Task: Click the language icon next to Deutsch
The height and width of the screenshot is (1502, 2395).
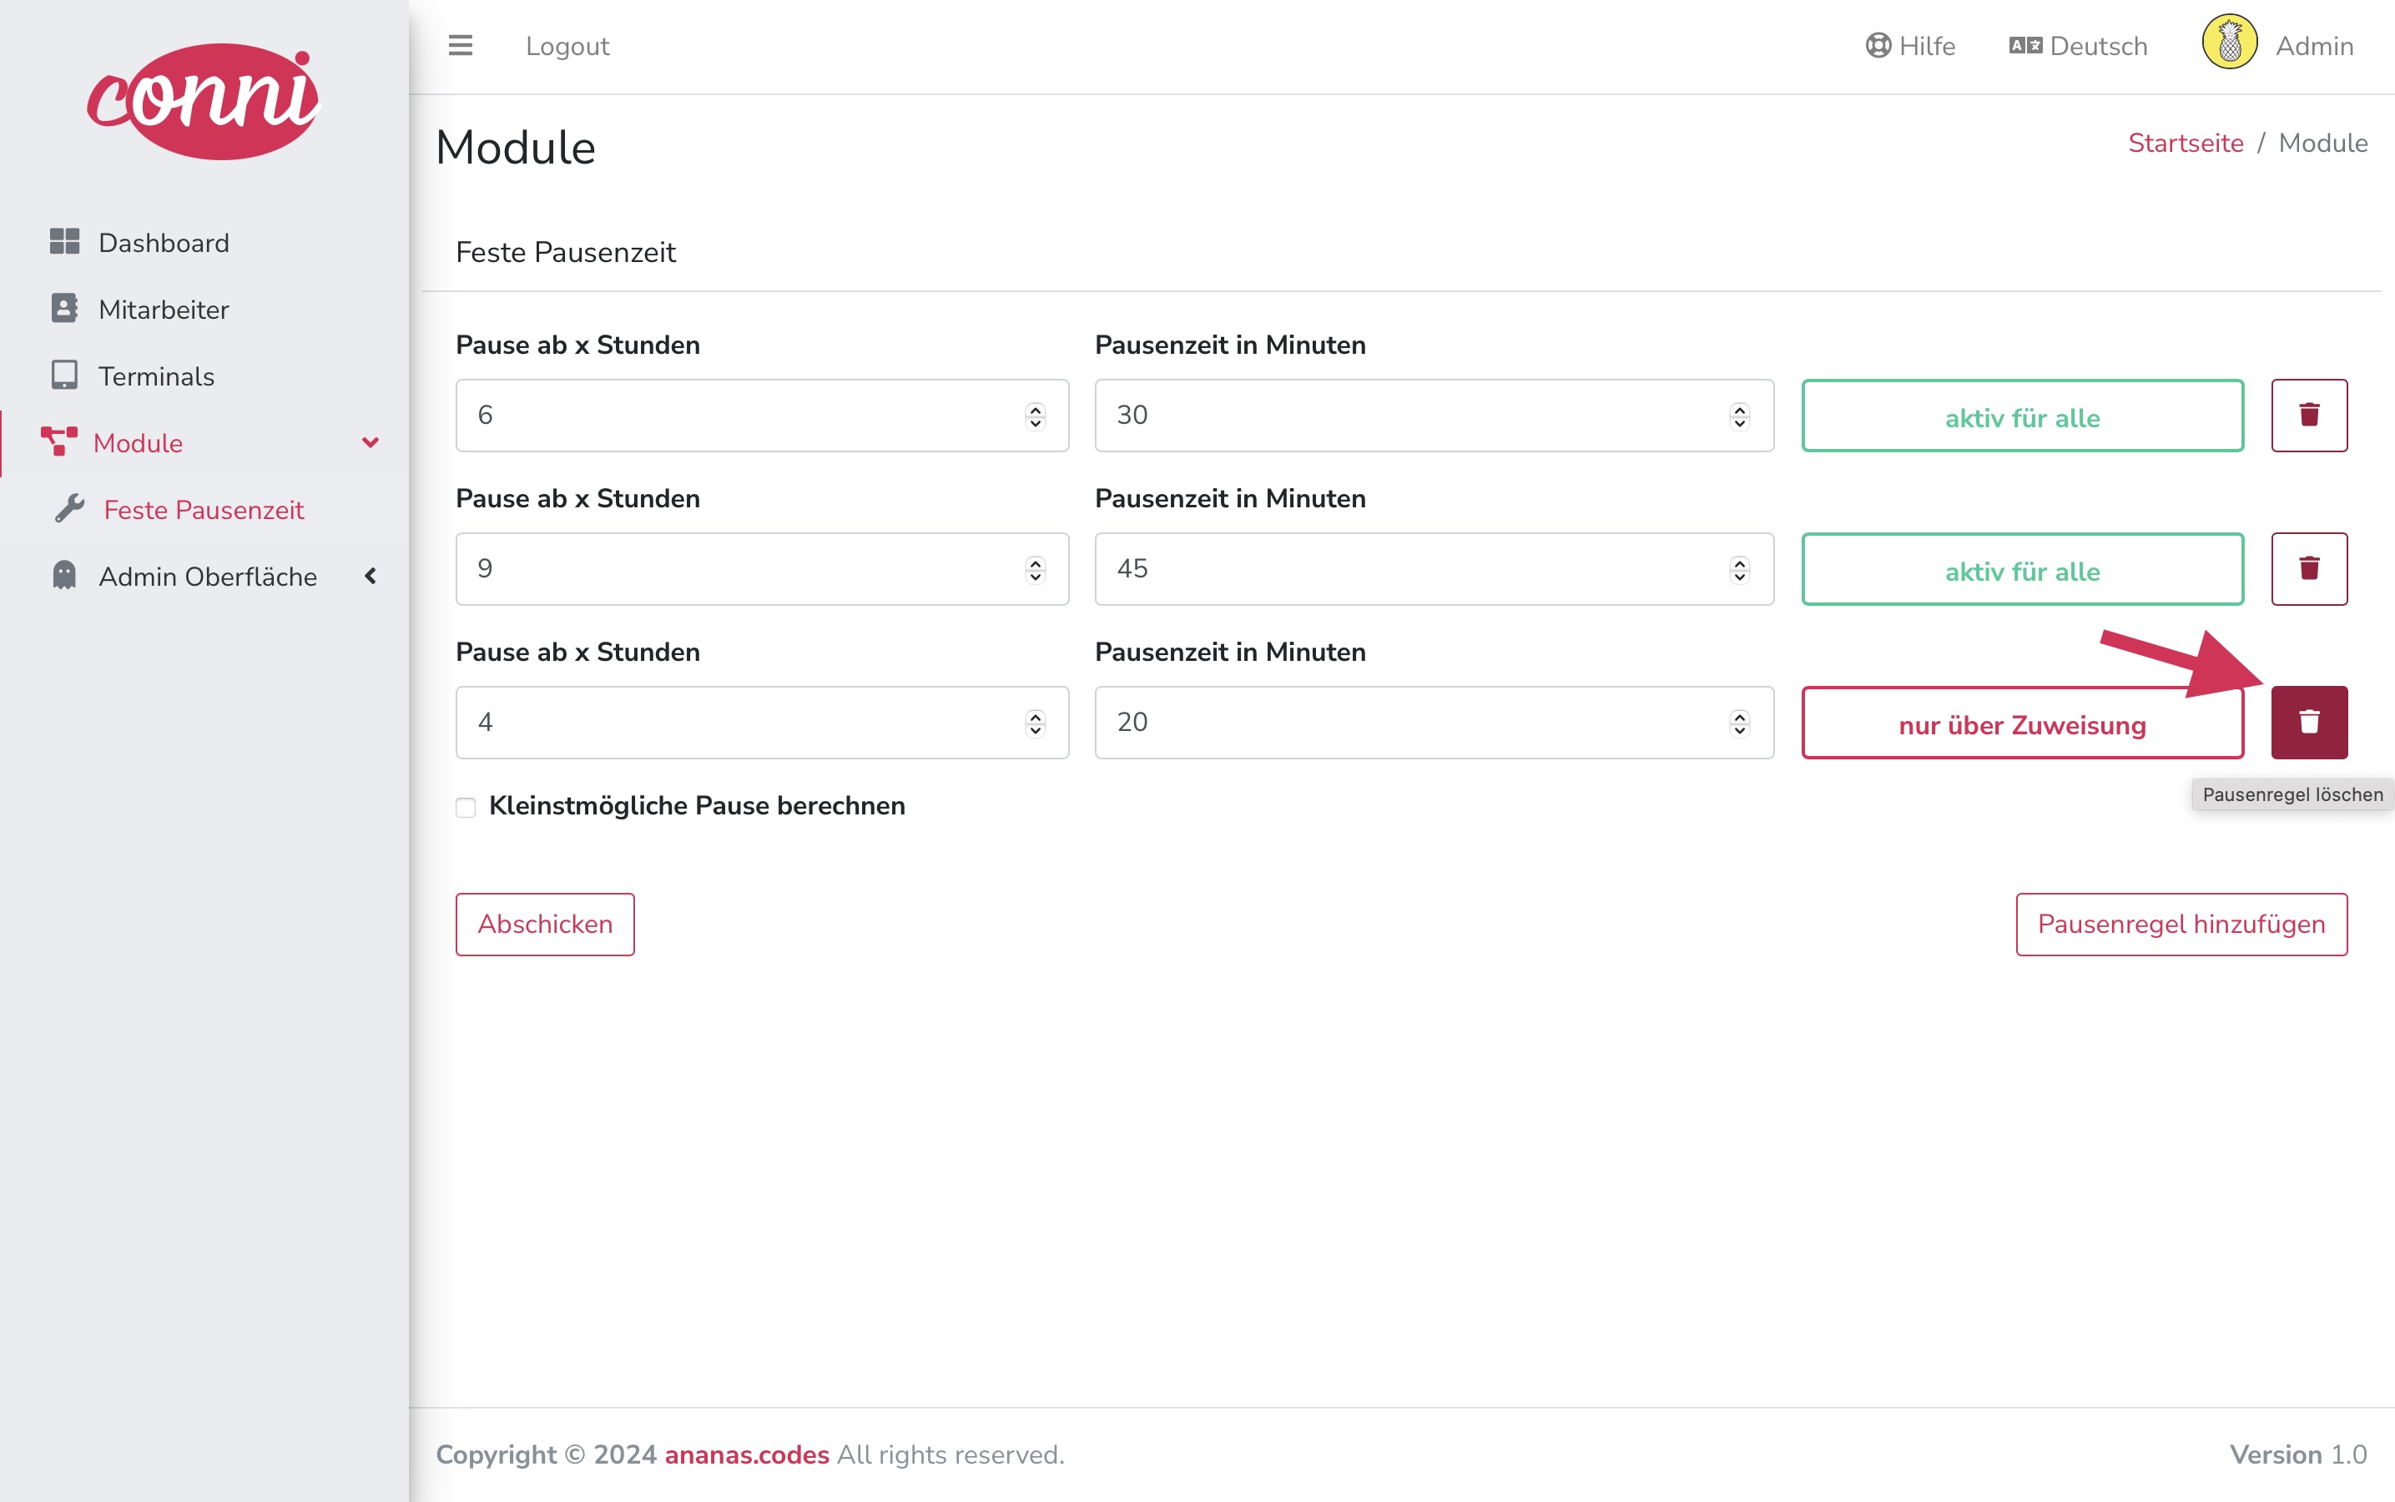Action: [x=2025, y=46]
